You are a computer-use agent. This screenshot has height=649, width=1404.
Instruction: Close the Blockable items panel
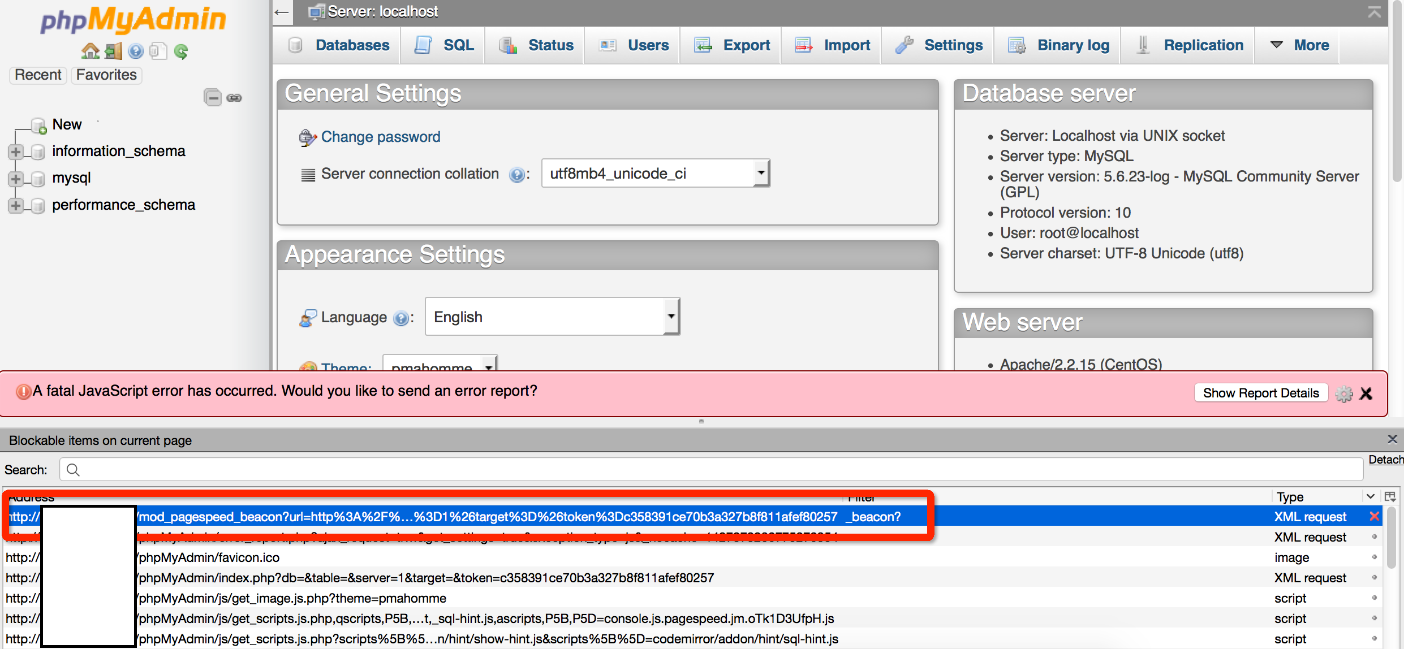coord(1392,439)
